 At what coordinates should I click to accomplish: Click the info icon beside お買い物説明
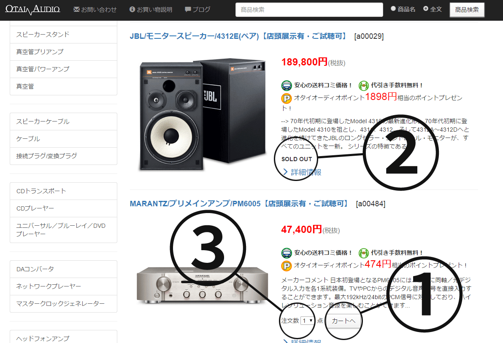132,9
